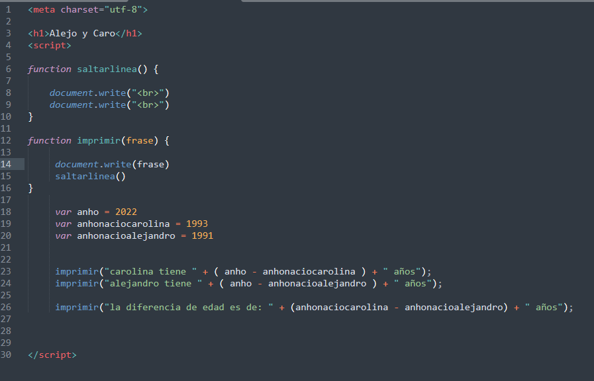594x381 pixels.
Task: Click the " años" string on line 24
Action: 413,283
